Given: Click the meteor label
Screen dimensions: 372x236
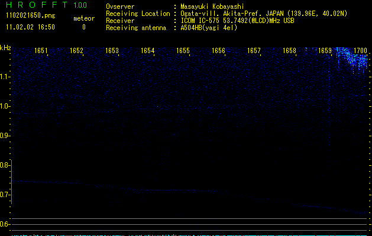Looking at the screenshot, I should pos(84,18).
